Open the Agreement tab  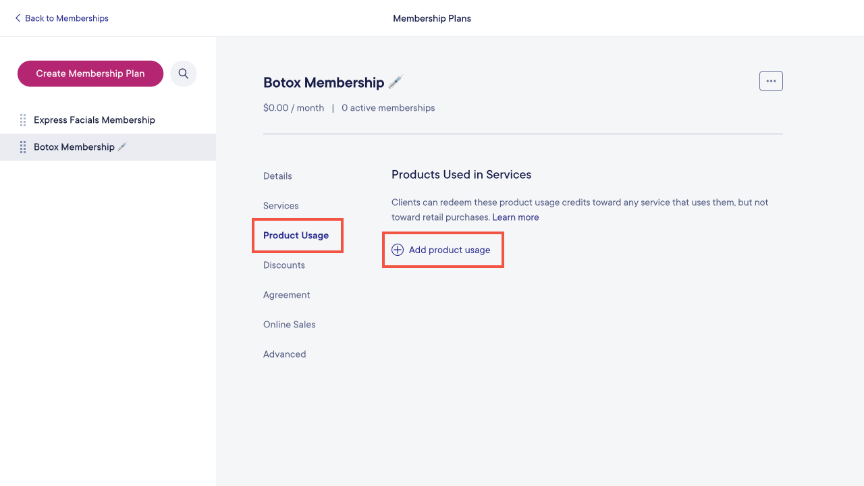pyautogui.click(x=287, y=295)
